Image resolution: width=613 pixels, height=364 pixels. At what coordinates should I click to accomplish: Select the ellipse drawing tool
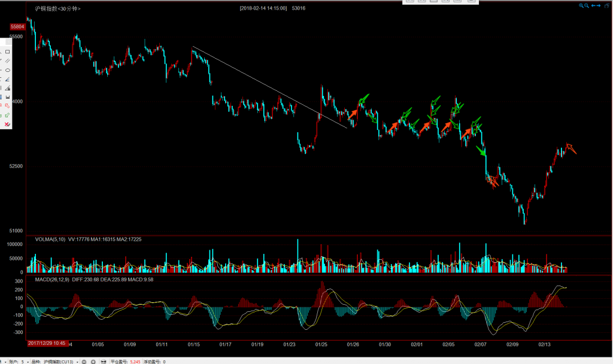[x=8, y=69]
